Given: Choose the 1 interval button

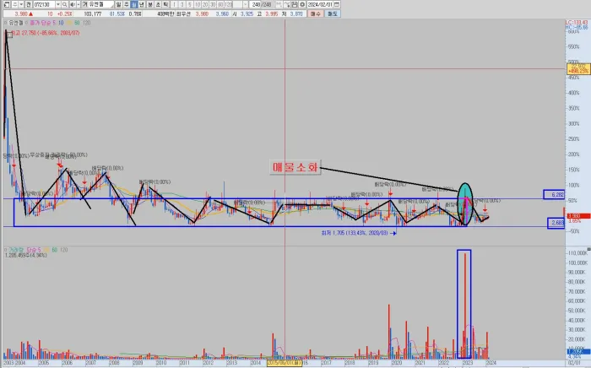Looking at the screenshot, I should click(174, 4).
